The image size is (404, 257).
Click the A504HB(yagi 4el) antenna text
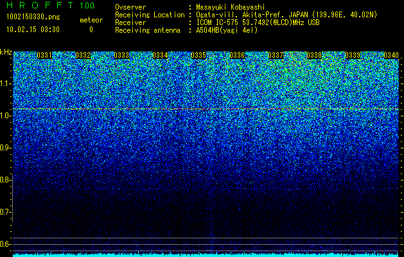(227, 30)
